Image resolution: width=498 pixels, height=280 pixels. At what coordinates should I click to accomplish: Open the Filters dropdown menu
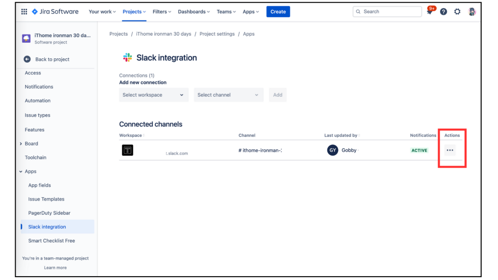click(x=161, y=12)
